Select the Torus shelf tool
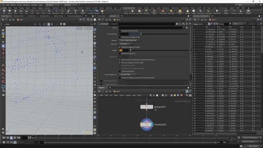This screenshot has width=263, height=148. tap(21, 12)
